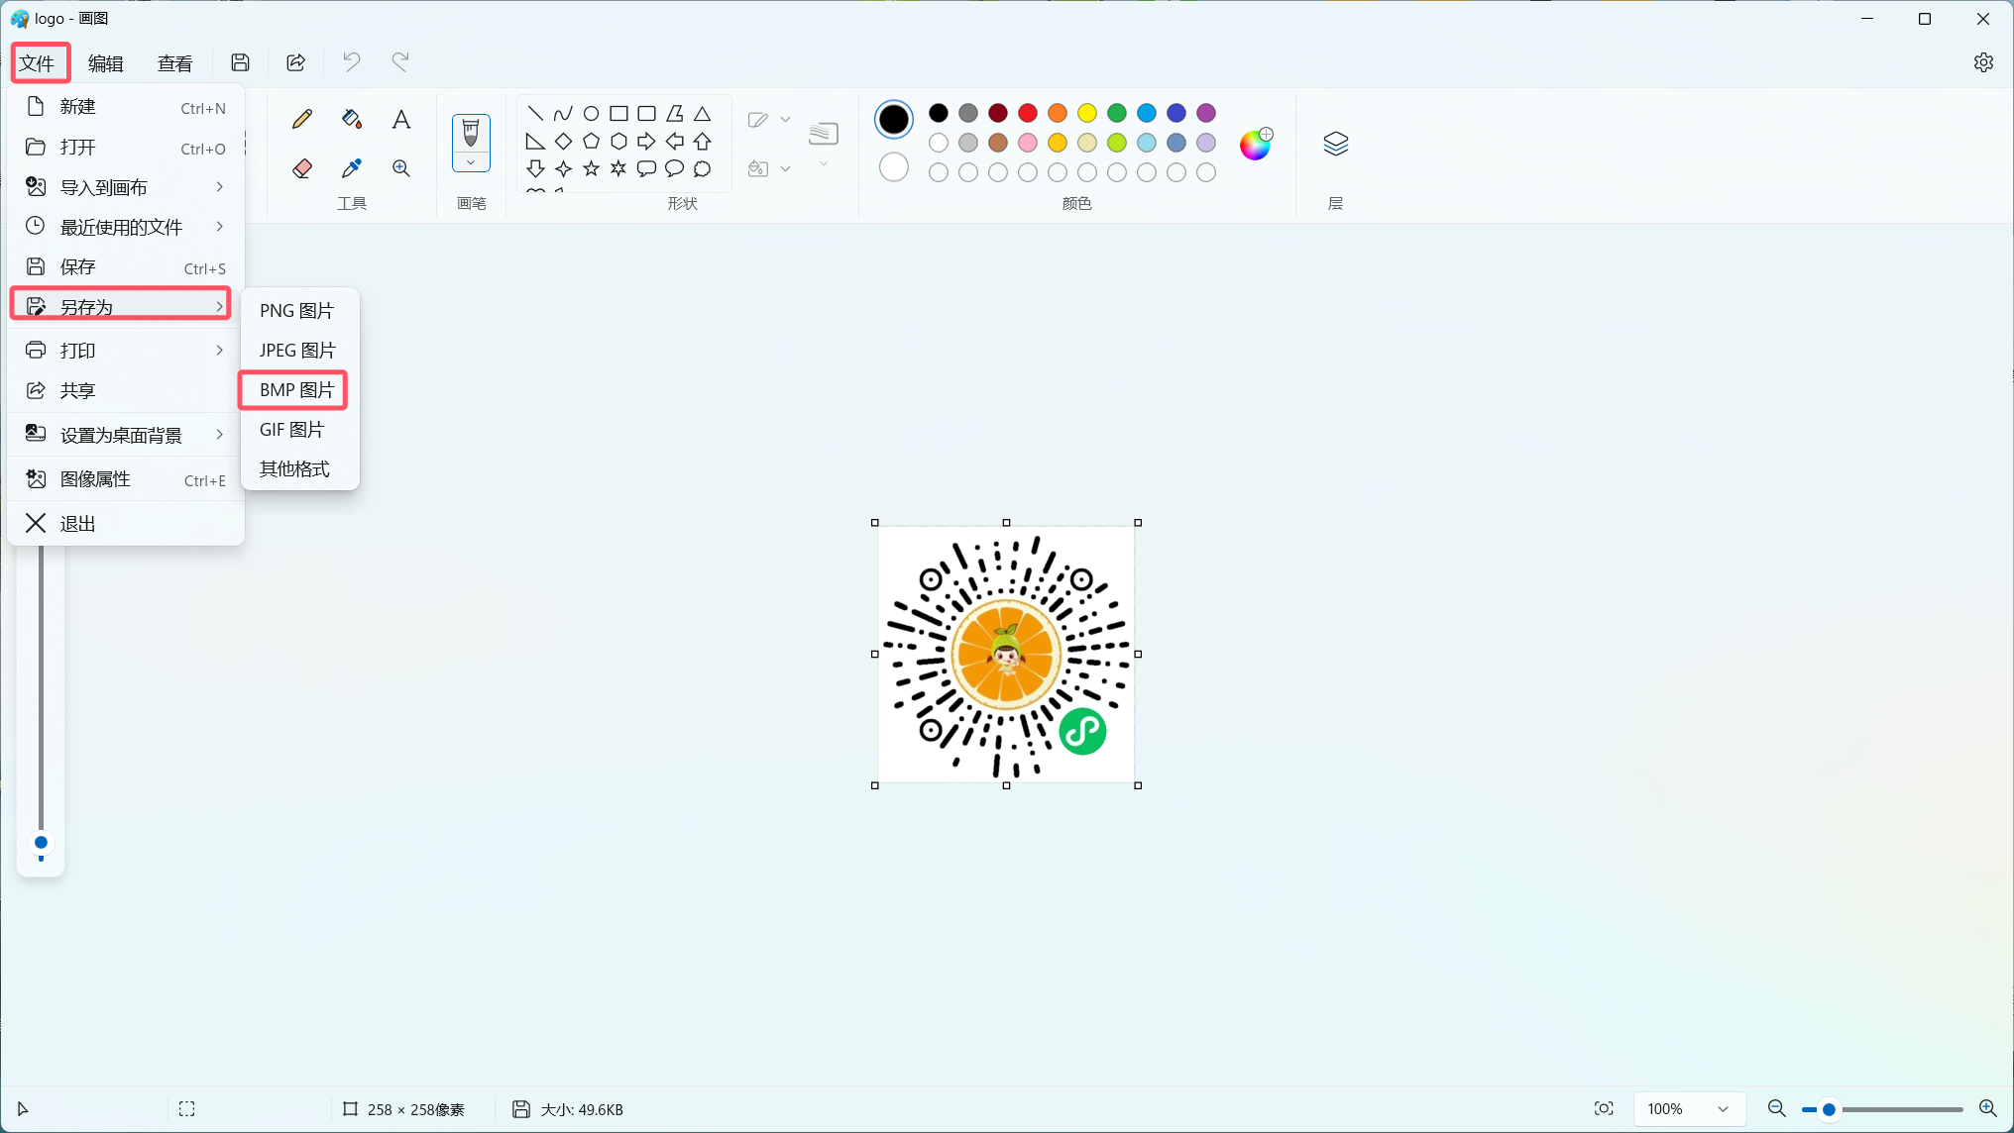The height and width of the screenshot is (1133, 2014).
Task: Choose New (新建) from File menu
Action: (x=125, y=107)
